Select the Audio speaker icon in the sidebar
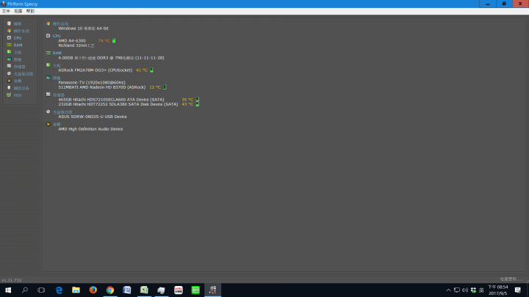This screenshot has height=297, width=529. click(x=9, y=81)
